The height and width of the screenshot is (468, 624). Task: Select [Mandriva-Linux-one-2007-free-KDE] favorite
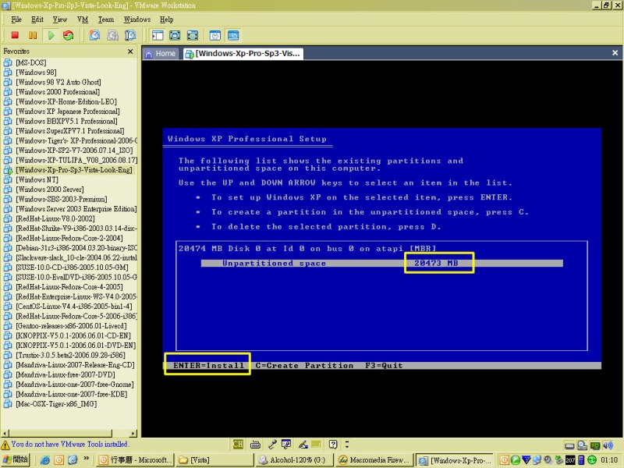click(x=72, y=394)
